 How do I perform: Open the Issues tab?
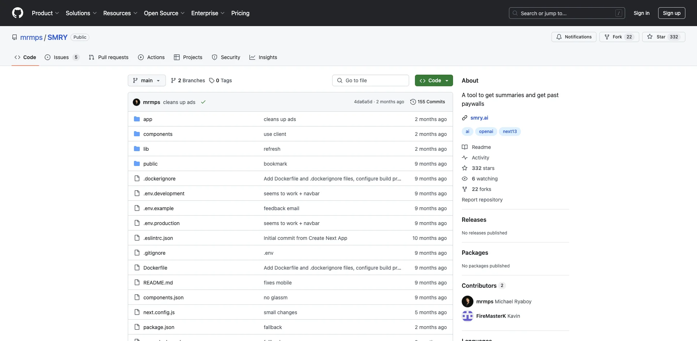coord(62,57)
